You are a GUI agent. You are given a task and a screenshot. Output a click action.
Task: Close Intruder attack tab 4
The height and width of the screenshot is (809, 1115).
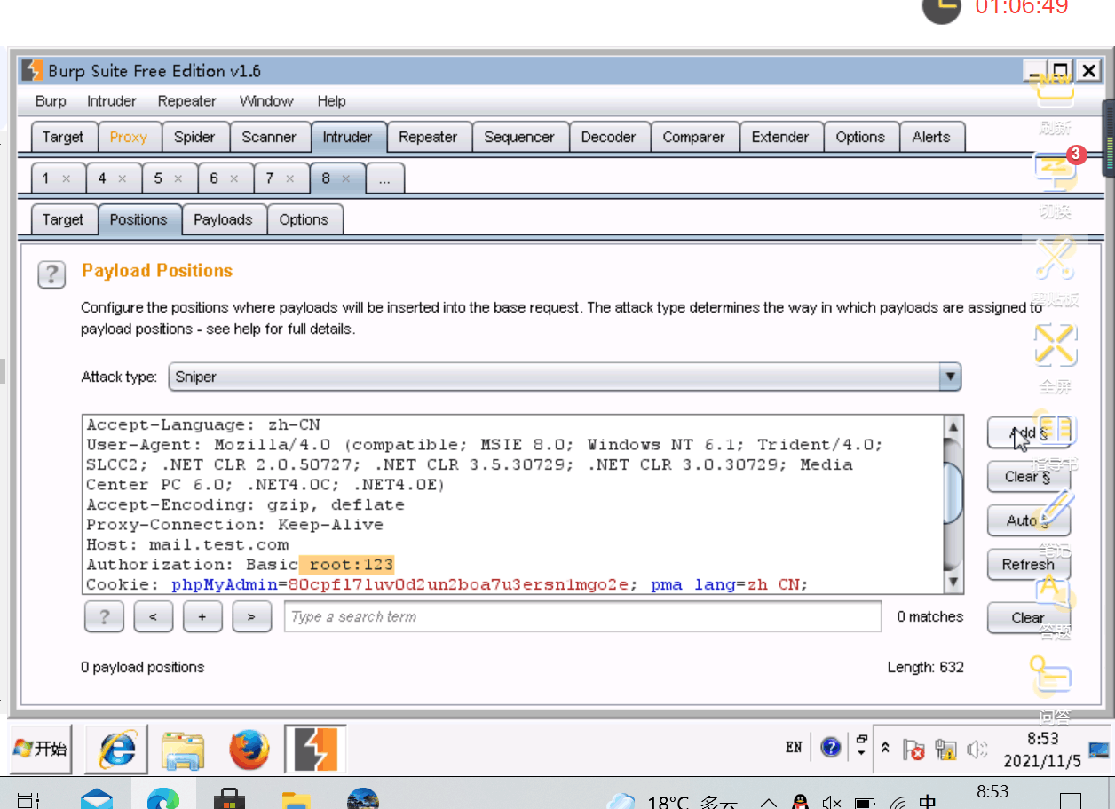(122, 178)
